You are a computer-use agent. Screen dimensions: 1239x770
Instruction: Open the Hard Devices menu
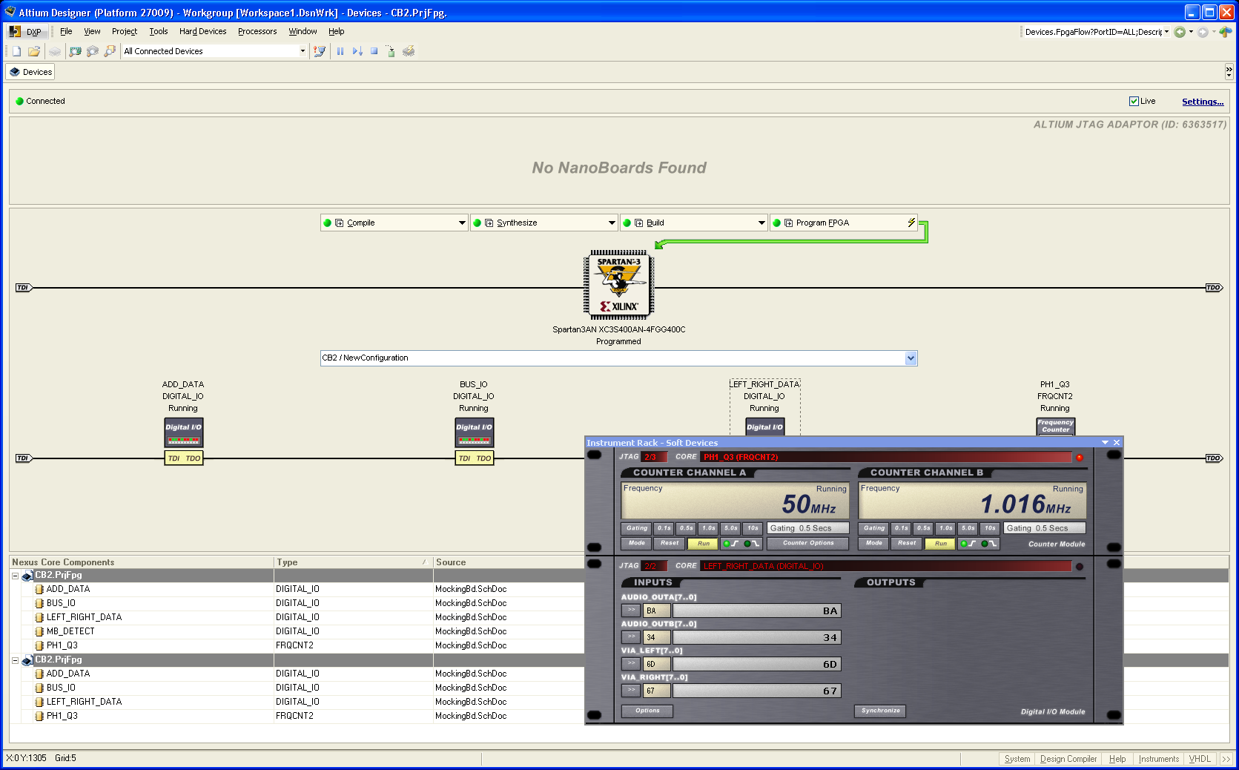click(x=202, y=31)
